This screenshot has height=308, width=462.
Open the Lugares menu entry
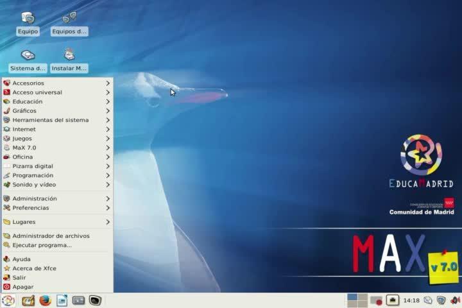pos(57,222)
